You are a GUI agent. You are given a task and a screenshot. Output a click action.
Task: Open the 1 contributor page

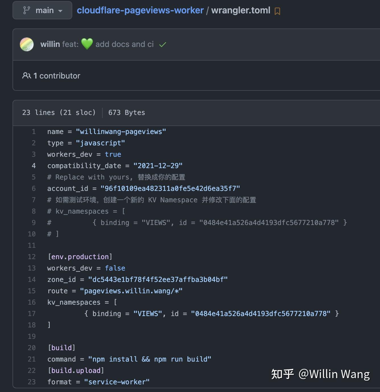(57, 75)
